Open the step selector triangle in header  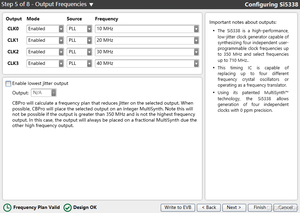coord(91,4)
